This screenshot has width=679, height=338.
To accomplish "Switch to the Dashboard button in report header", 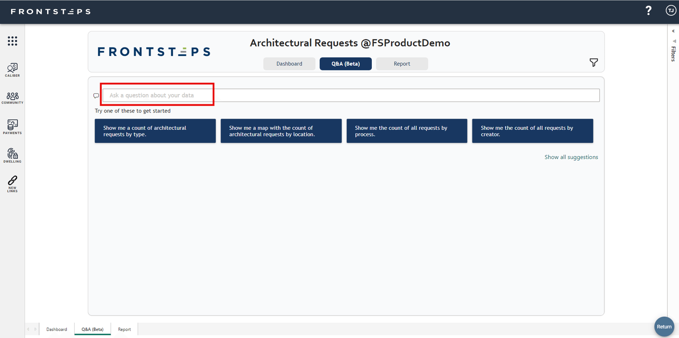I will click(289, 64).
